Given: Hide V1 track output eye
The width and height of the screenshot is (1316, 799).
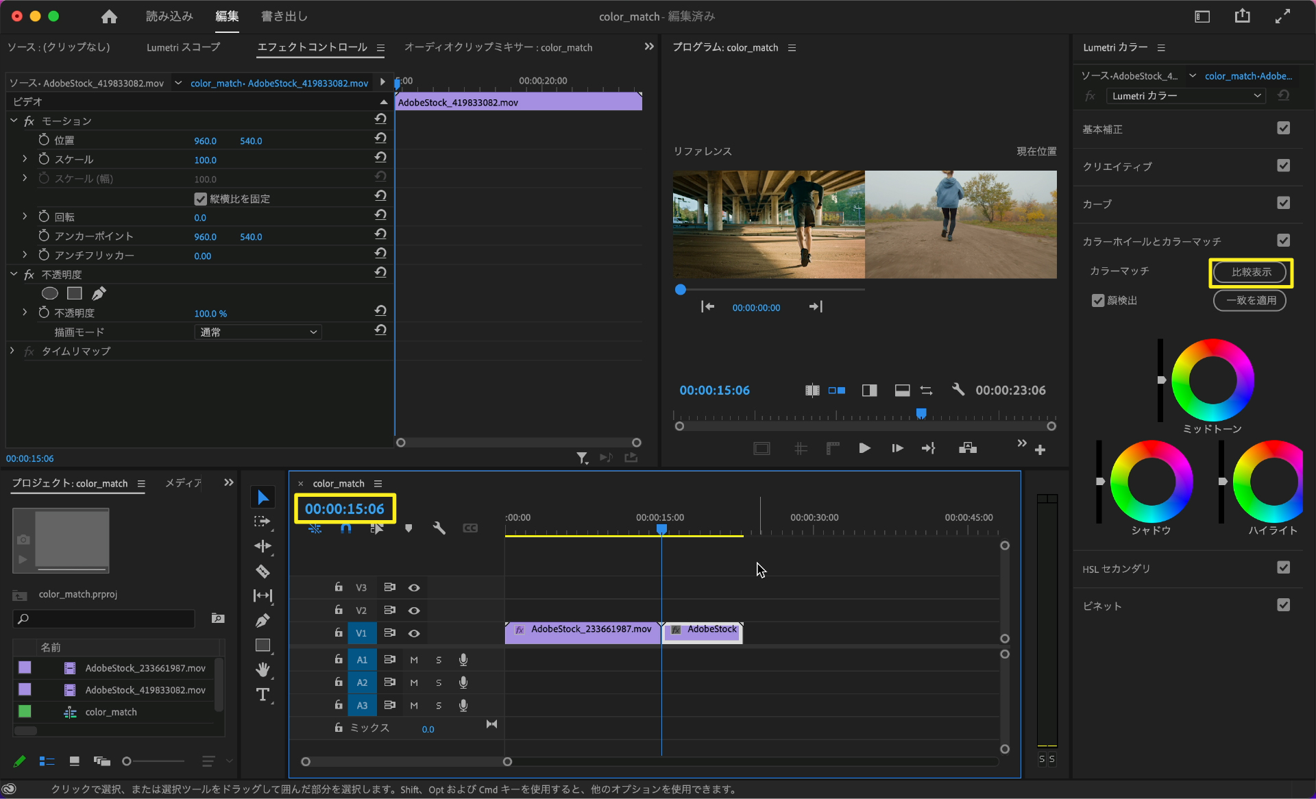Looking at the screenshot, I should coord(414,633).
